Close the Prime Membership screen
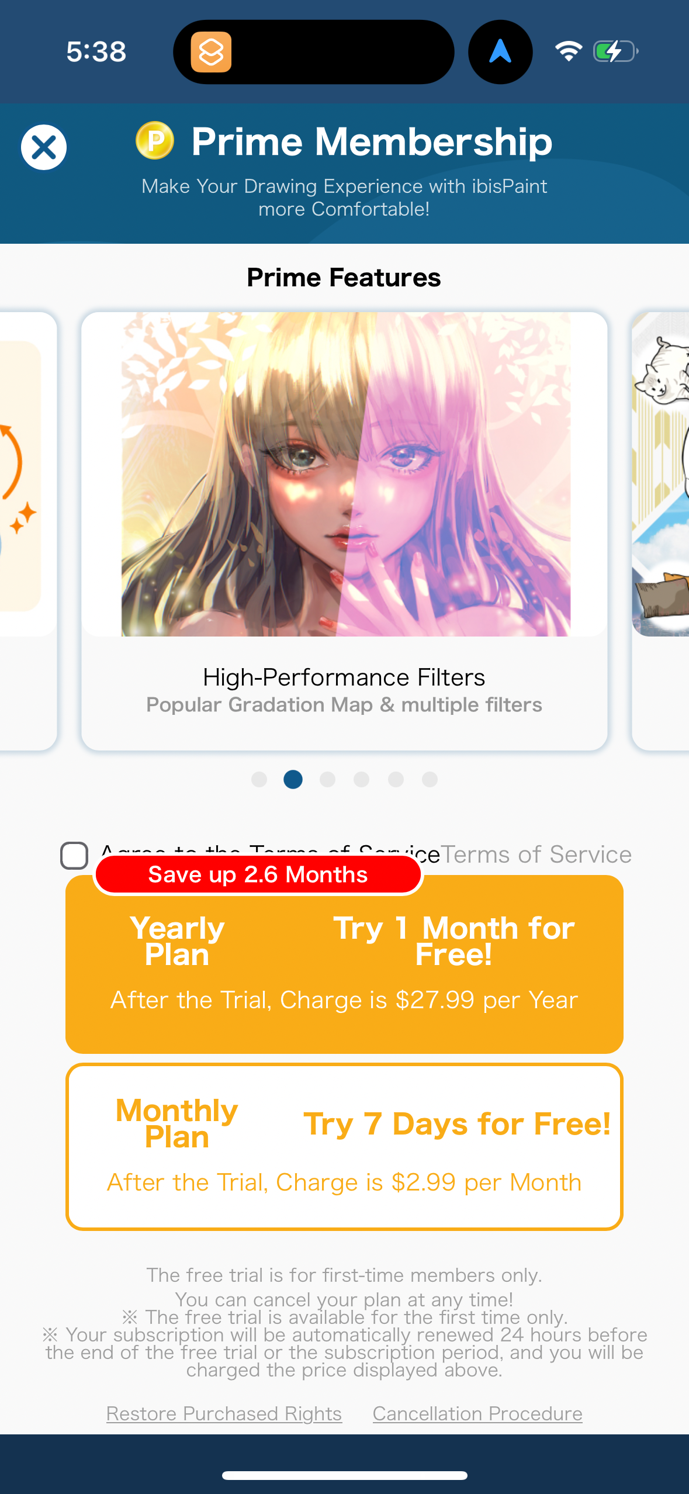689x1494 pixels. [43, 147]
